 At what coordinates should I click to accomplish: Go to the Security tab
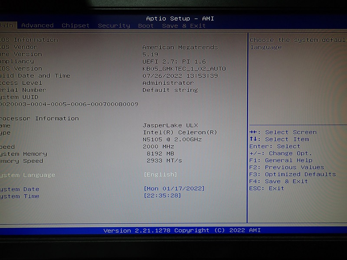coord(114,26)
